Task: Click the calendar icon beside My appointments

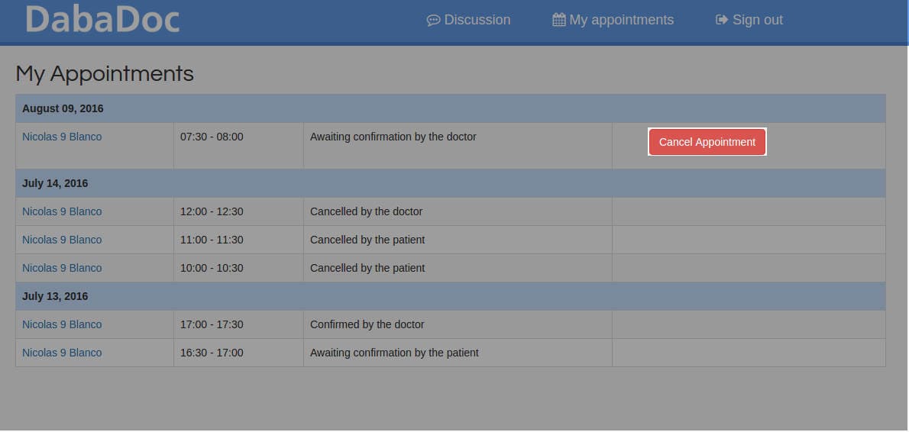Action: pyautogui.click(x=559, y=21)
